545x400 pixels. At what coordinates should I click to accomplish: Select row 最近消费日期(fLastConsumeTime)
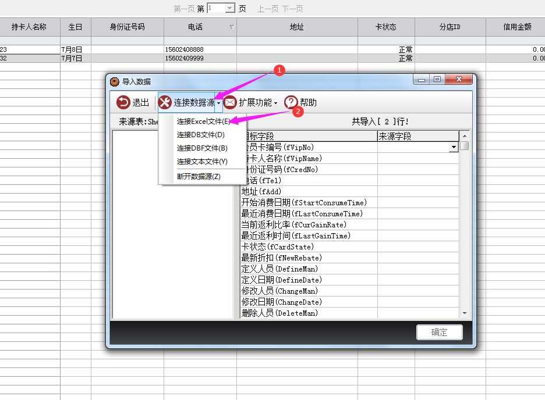click(x=349, y=214)
